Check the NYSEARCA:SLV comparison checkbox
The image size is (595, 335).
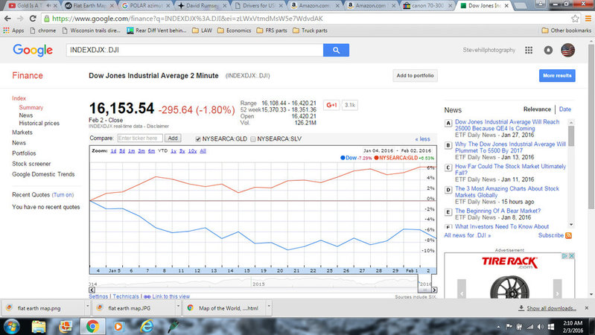click(253, 139)
